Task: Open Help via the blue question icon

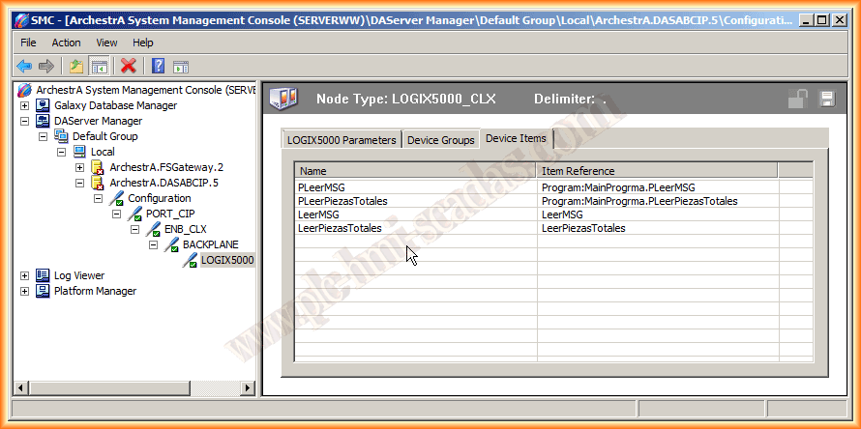Action: (x=158, y=66)
